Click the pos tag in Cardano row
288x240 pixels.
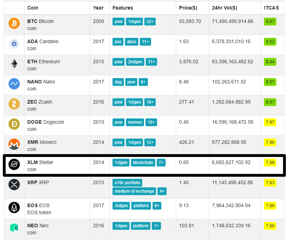(118, 42)
